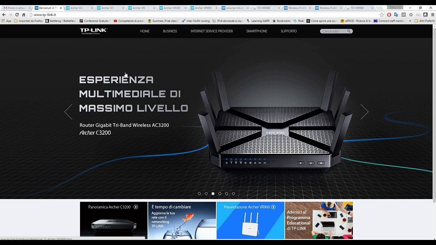This screenshot has width=436, height=245.
Task: Expand hidden bookmarks with the chevron
Action: pos(410,21)
